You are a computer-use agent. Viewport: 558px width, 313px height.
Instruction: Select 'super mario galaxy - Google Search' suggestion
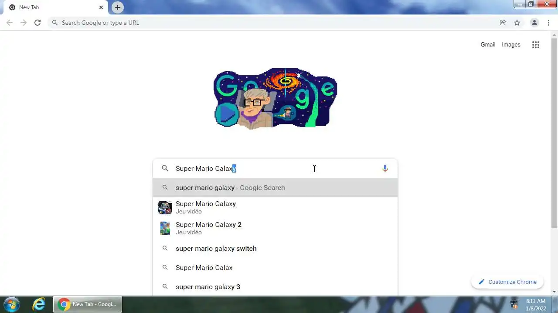pos(275,187)
